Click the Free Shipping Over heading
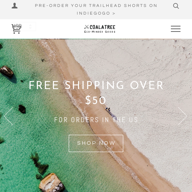 (96, 85)
